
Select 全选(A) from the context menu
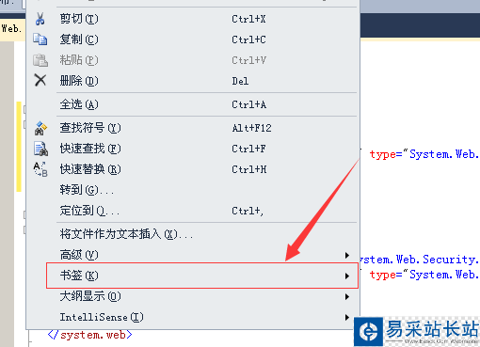[x=193, y=104]
